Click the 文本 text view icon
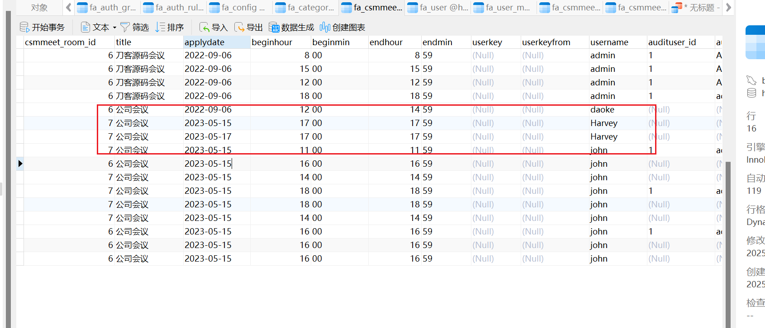The height and width of the screenshot is (328, 765). coord(85,28)
